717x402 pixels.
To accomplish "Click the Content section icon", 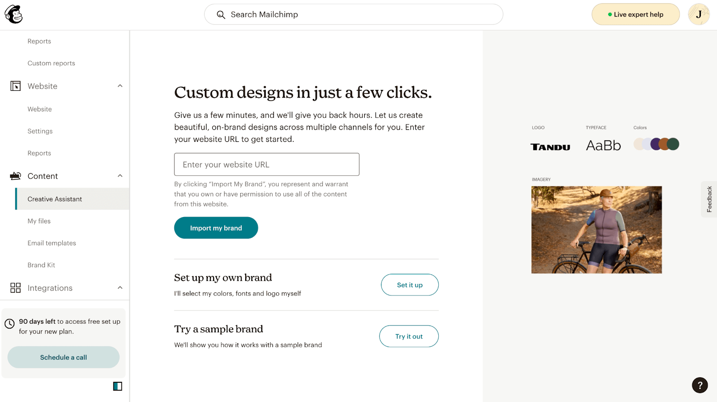I will click(16, 176).
